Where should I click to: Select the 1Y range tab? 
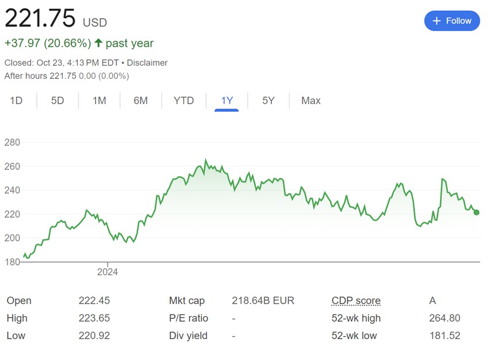coord(227,101)
